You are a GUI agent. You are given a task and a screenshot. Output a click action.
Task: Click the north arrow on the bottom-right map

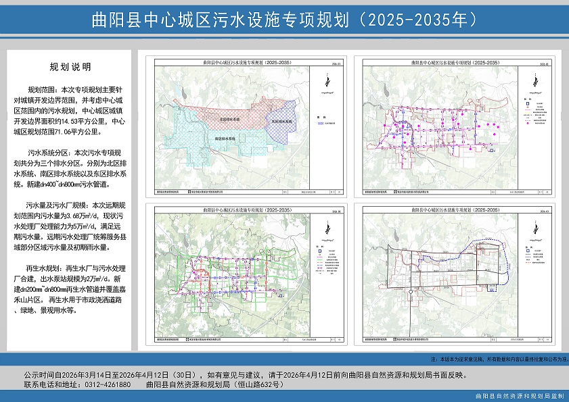(x=535, y=233)
